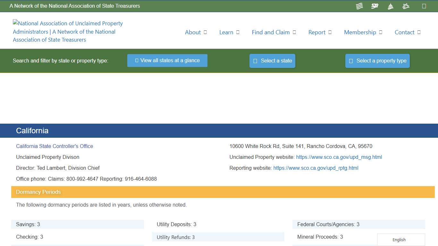The image size is (438, 246).
Task: Open the Find and Claim menu
Action: pyautogui.click(x=274, y=32)
